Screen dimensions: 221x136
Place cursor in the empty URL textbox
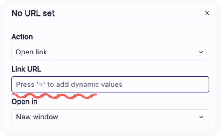coord(154,84)
